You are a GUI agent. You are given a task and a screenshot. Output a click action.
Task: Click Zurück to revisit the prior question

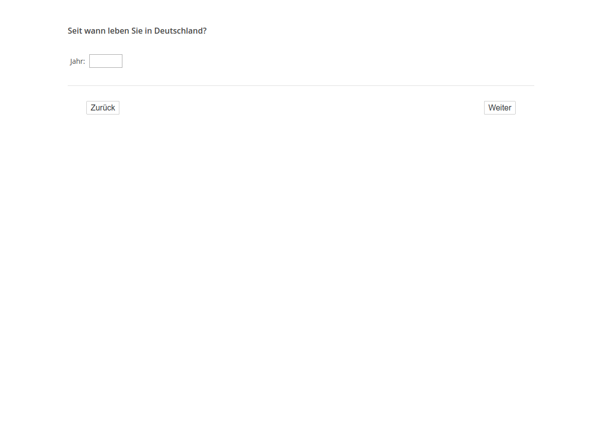coord(102,107)
